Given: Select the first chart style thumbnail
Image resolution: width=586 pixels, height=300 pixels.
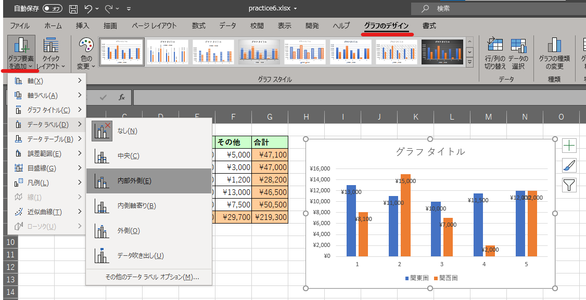Looking at the screenshot, I should pos(122,52).
